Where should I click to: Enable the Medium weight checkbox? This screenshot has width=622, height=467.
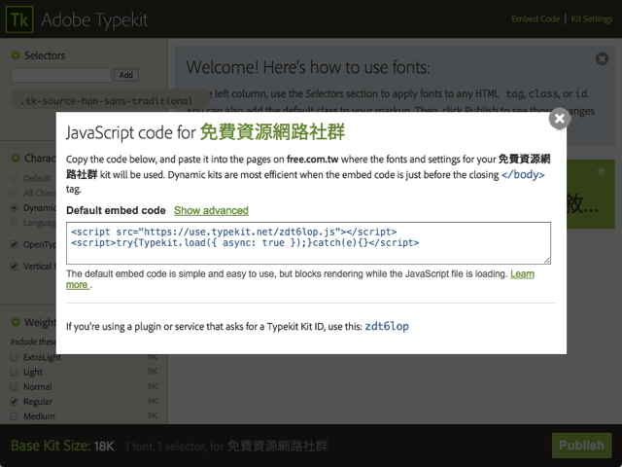(x=15, y=416)
